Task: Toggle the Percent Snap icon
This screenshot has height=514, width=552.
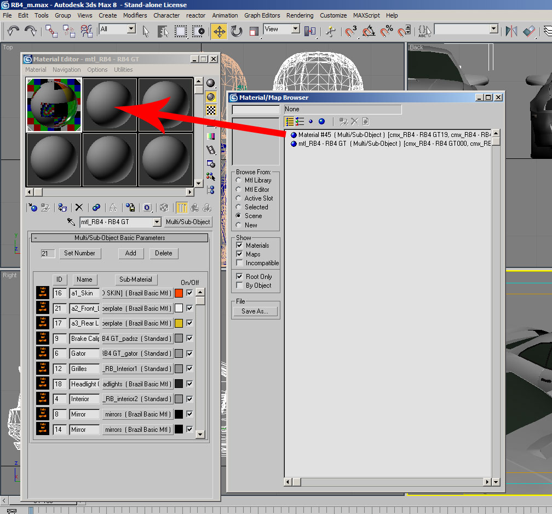Action: [x=386, y=31]
